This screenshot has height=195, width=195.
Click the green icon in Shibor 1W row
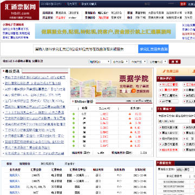point(74,119)
